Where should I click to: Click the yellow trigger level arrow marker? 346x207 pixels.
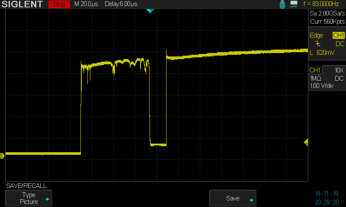click(x=306, y=142)
